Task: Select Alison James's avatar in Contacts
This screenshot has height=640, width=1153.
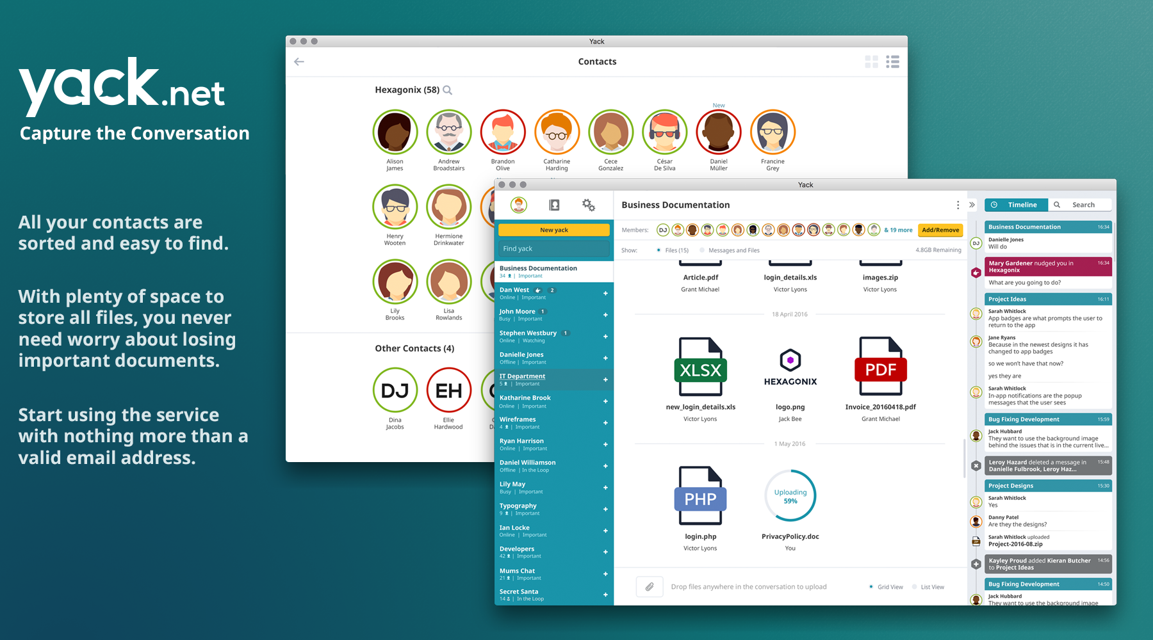Action: pos(395,132)
